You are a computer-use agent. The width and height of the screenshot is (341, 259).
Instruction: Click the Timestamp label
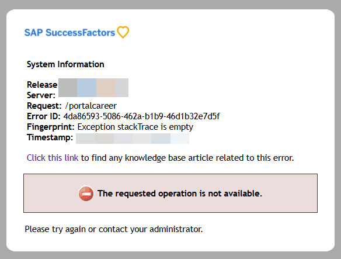coord(50,137)
